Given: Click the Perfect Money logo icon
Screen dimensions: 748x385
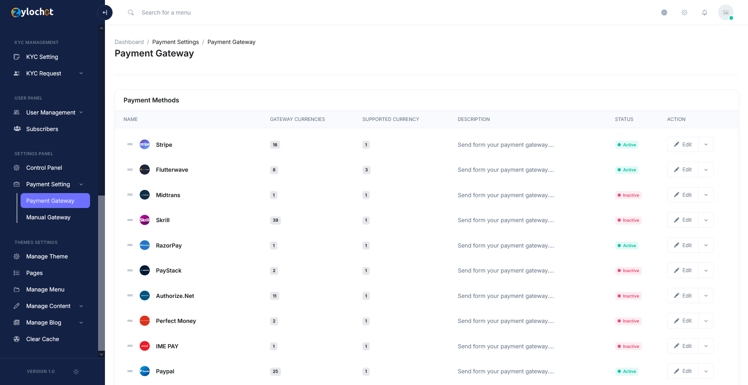Looking at the screenshot, I should point(145,321).
